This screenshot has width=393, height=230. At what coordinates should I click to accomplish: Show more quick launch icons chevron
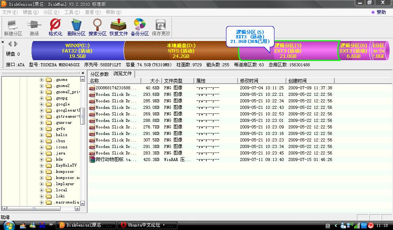(51, 225)
